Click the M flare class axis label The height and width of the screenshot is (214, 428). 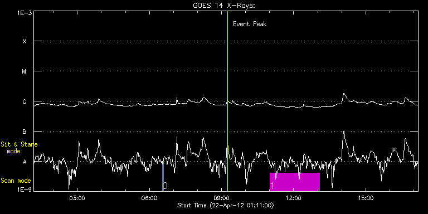25,71
